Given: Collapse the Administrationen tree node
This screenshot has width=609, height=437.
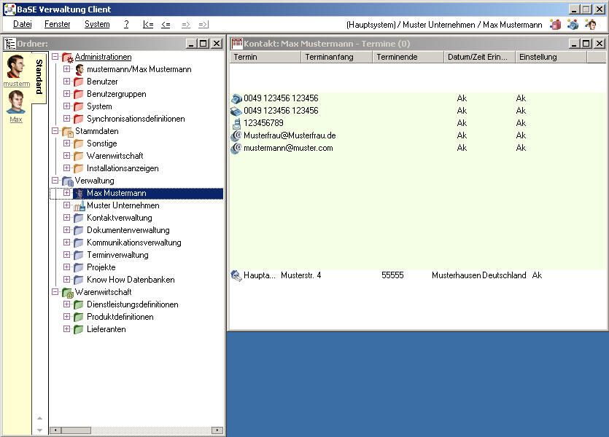Looking at the screenshot, I should 55,57.
